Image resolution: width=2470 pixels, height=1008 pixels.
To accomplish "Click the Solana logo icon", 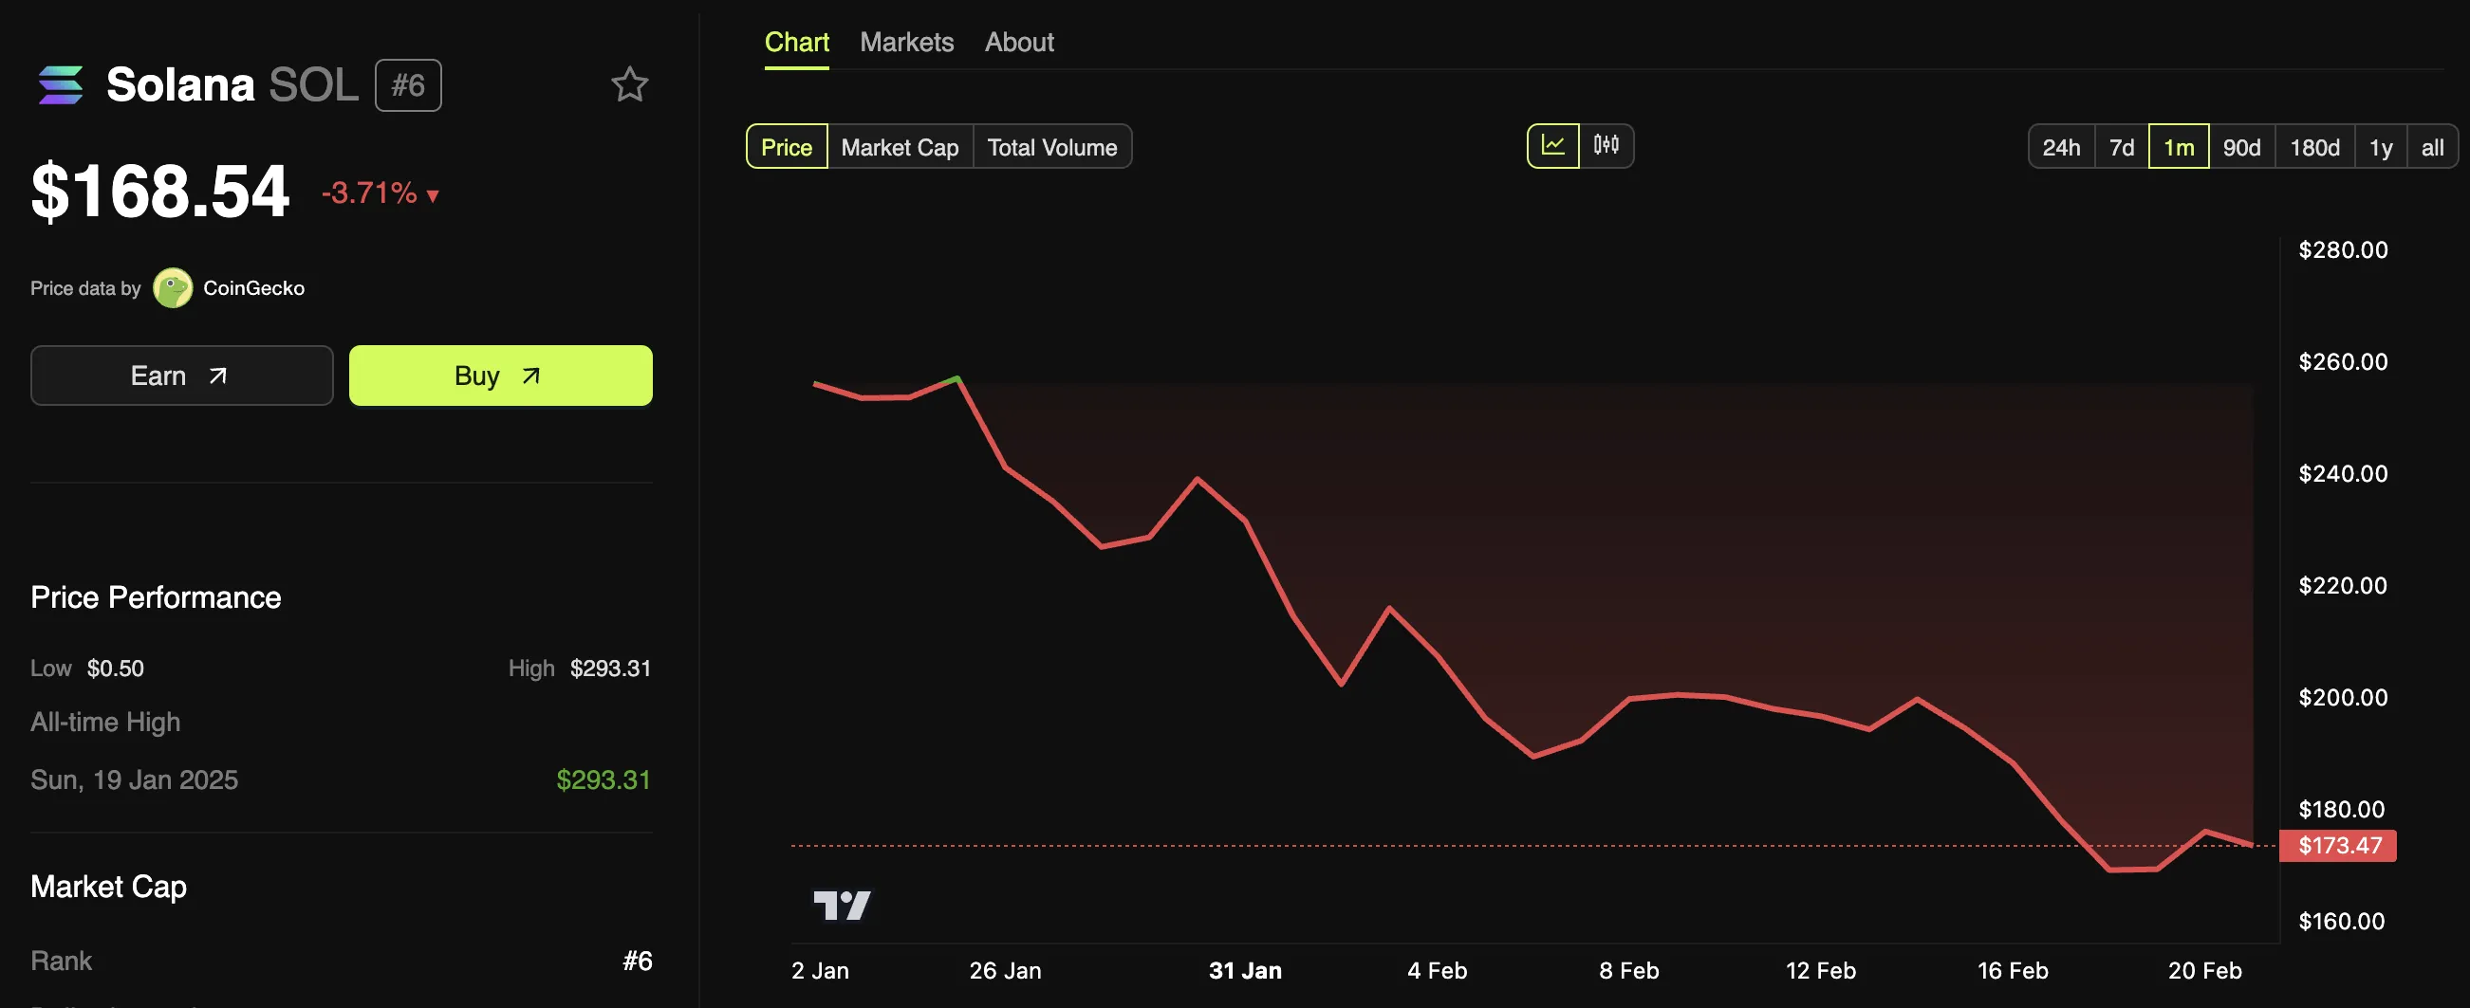I will pyautogui.click(x=61, y=85).
